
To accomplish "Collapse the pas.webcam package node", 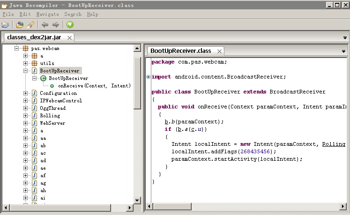I will tap(16, 48).
